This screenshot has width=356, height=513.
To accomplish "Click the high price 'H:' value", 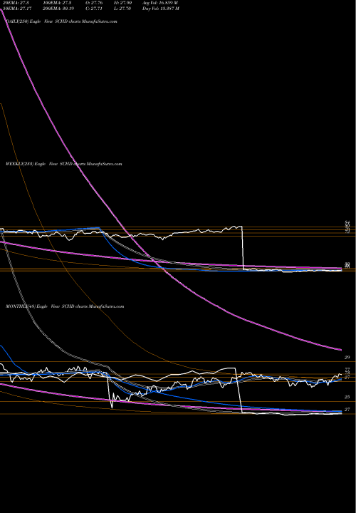I will point(122,3).
